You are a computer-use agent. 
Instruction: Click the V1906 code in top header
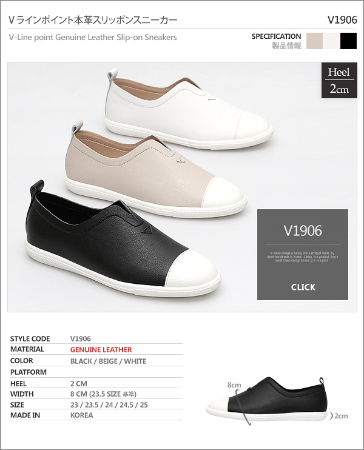click(342, 20)
